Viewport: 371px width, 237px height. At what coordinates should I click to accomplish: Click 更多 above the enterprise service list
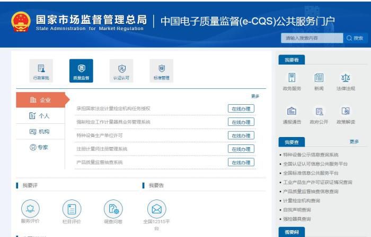coord(255,96)
